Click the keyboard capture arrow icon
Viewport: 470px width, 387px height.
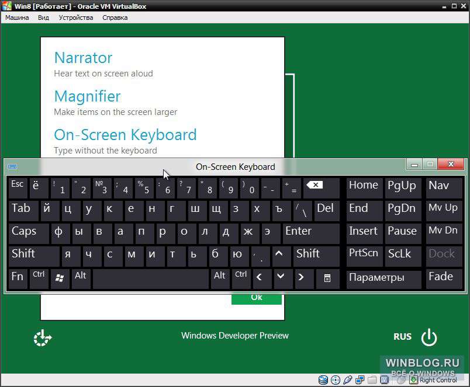414,380
